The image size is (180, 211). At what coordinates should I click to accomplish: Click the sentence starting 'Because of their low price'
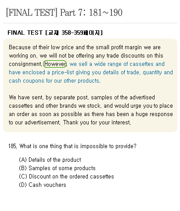86,56
